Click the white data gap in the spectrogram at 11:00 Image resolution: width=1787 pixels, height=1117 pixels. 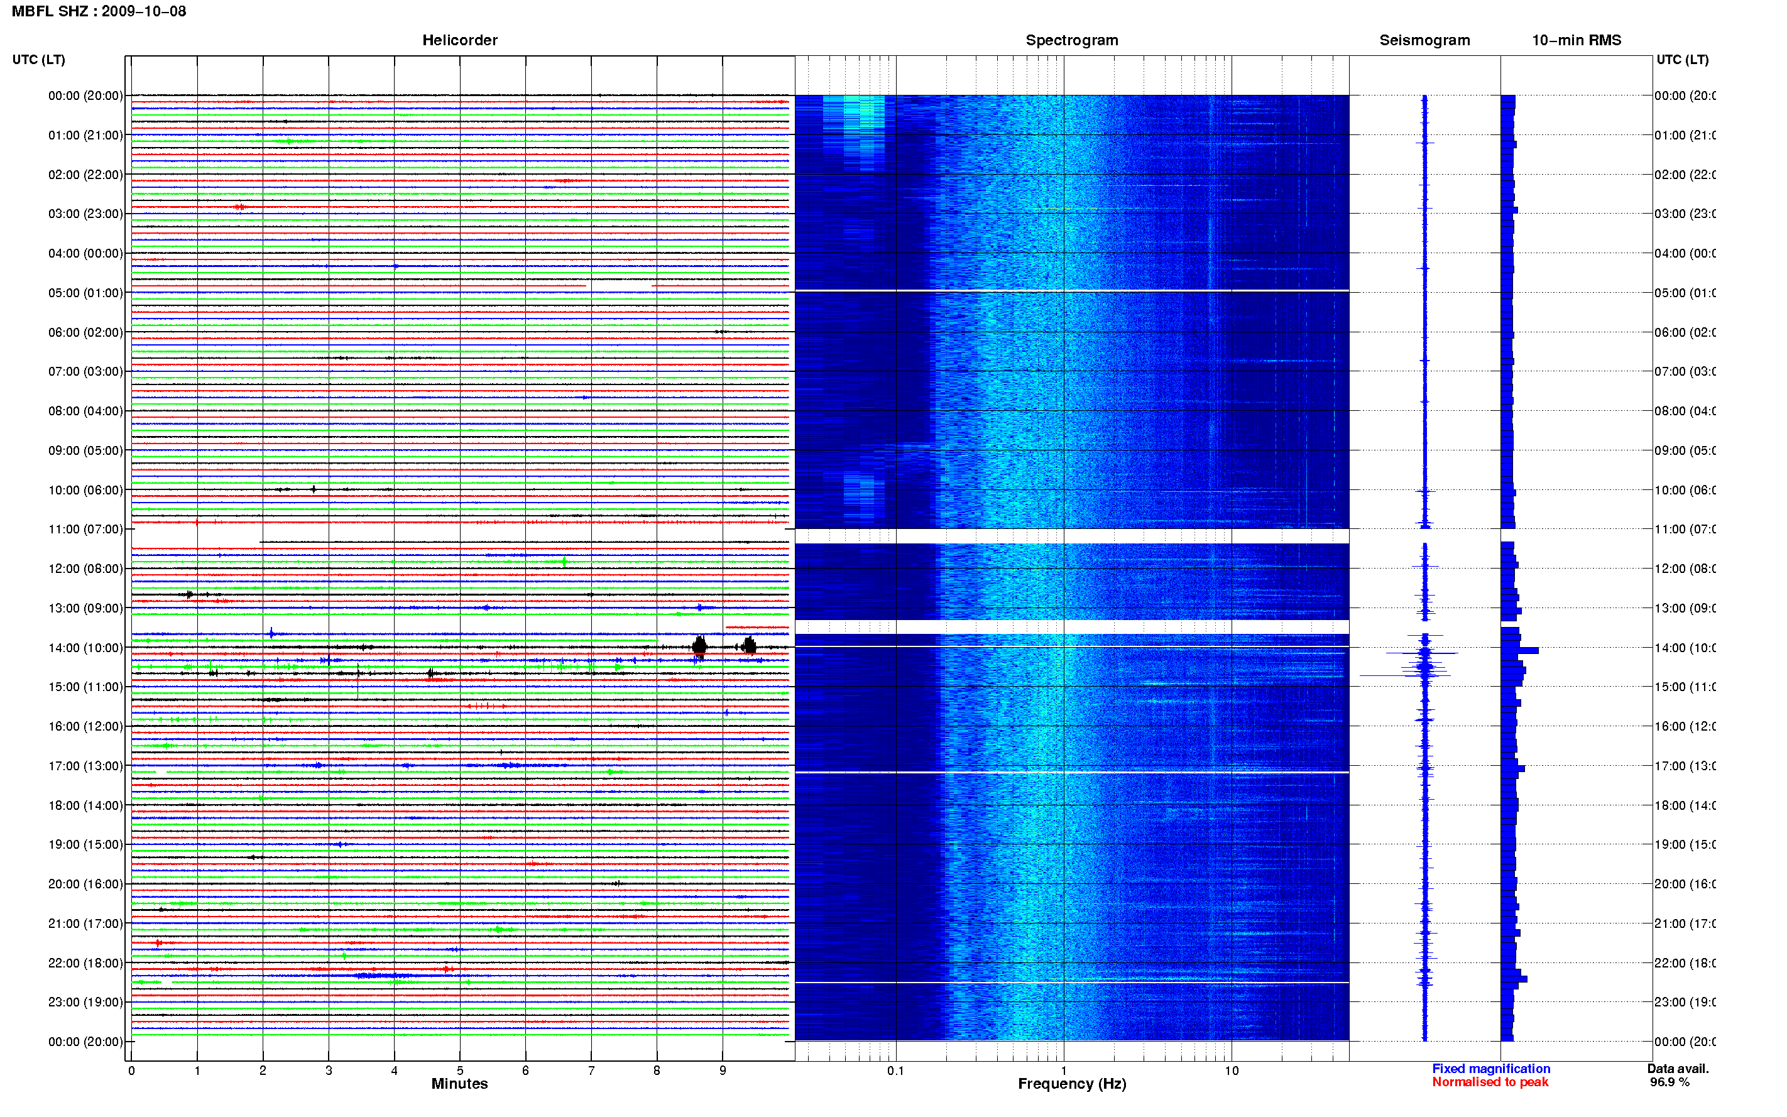[1071, 536]
